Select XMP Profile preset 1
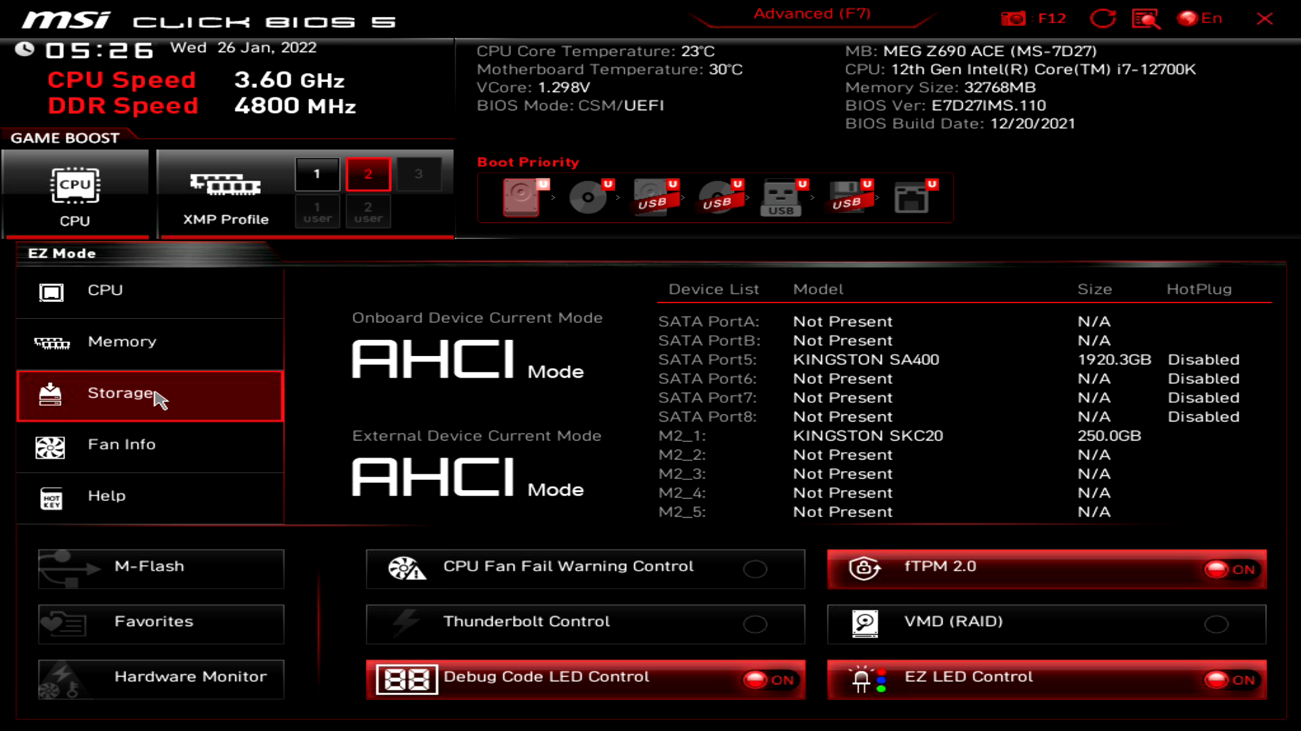The image size is (1301, 731). point(316,173)
